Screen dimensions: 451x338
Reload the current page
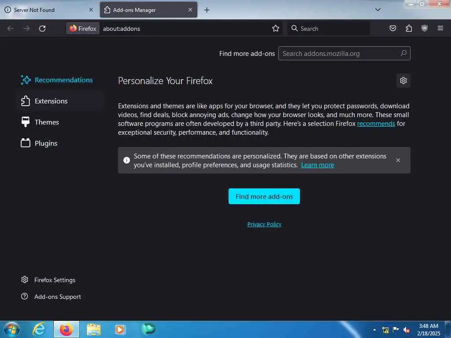pos(42,29)
